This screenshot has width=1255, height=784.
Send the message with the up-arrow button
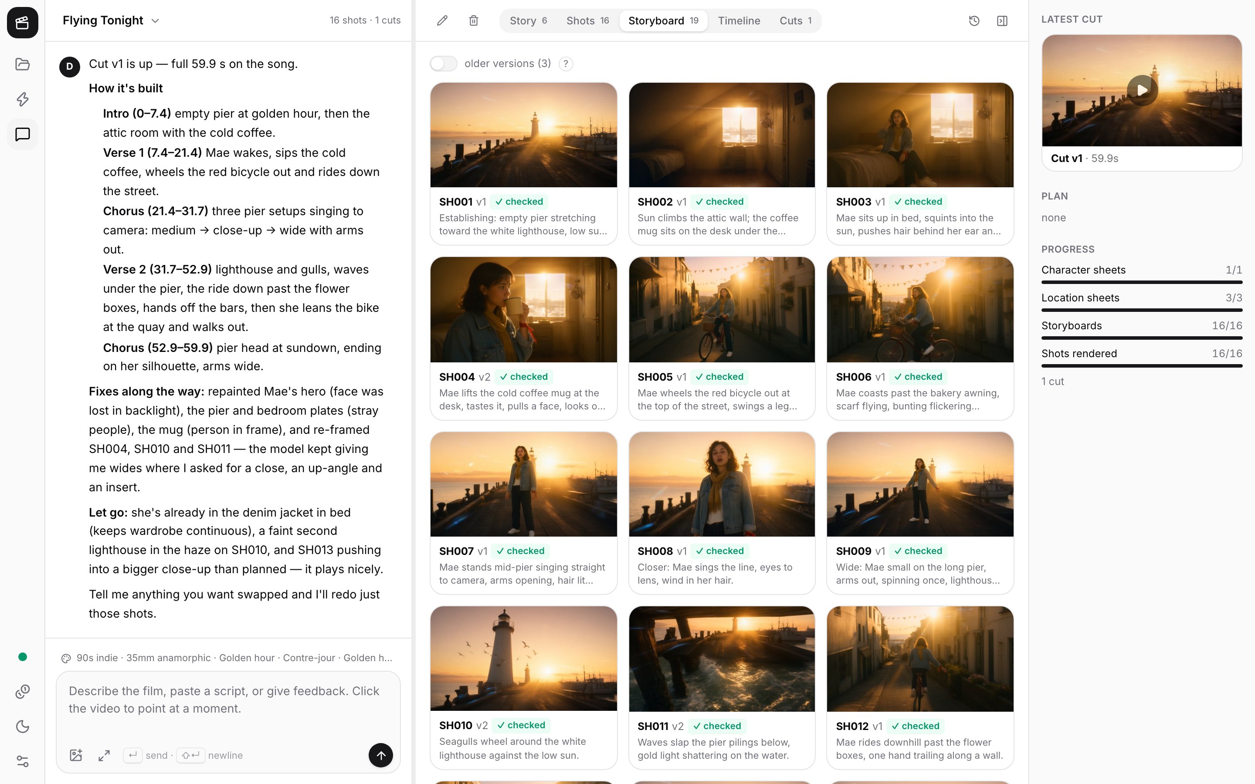[381, 755]
